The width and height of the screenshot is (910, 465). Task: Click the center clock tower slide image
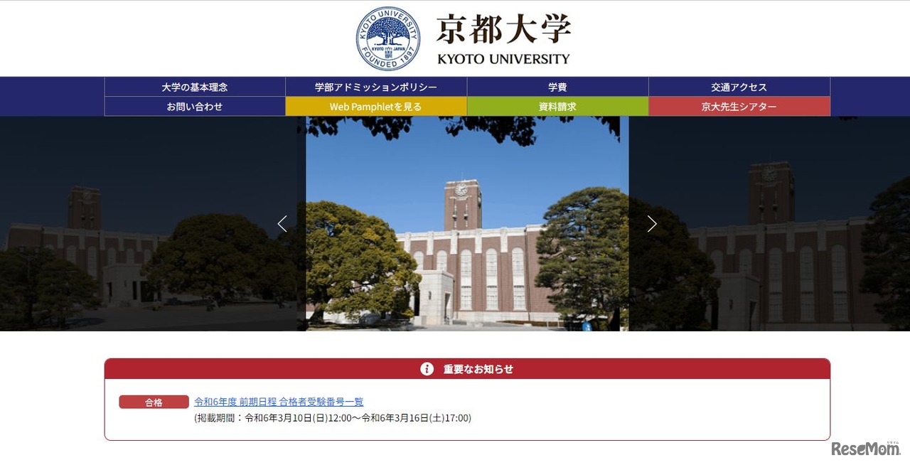[467, 223]
